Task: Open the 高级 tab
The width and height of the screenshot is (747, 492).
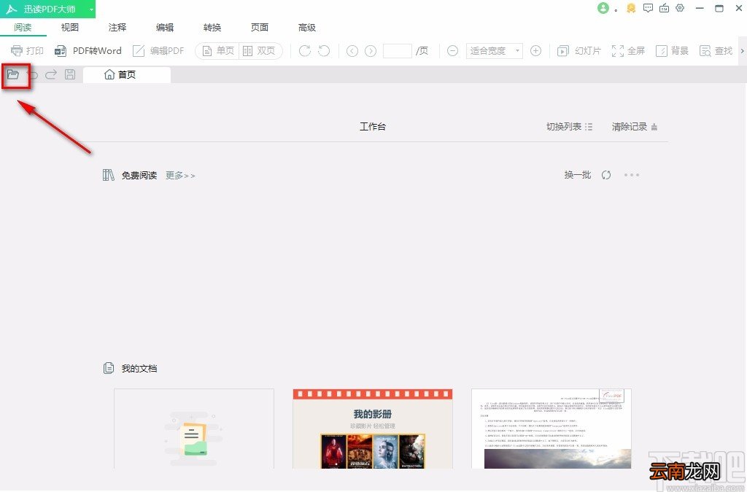Action: coord(307,28)
